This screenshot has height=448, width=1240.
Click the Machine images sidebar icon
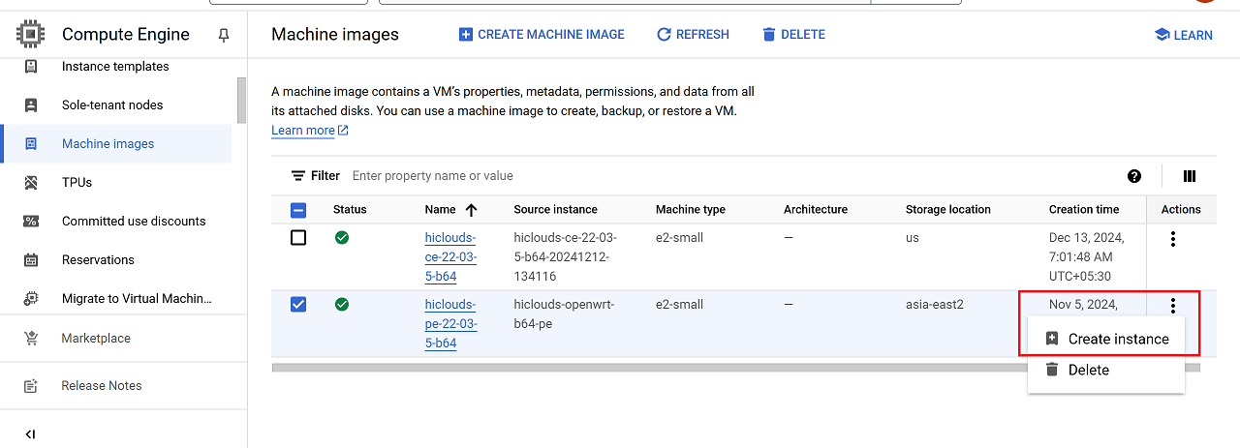tap(31, 144)
